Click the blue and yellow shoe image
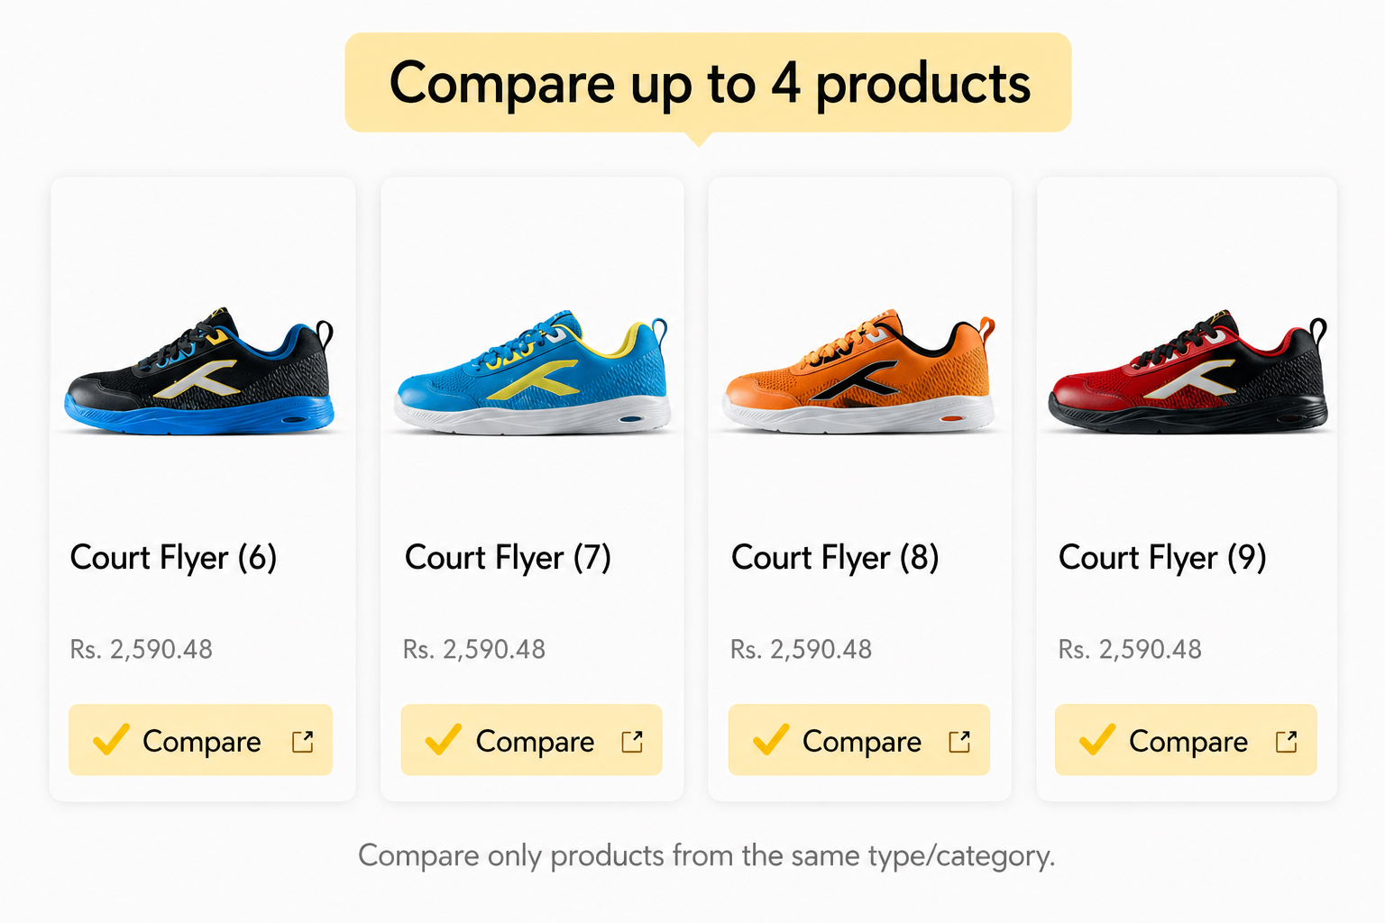 [x=532, y=373]
